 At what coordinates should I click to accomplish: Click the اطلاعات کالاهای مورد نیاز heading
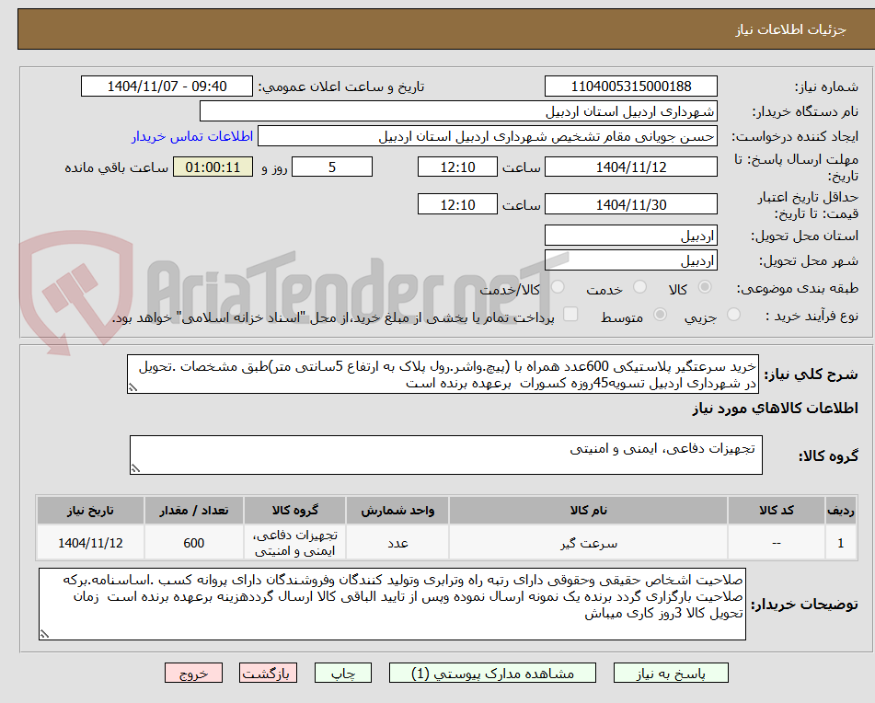(x=775, y=409)
